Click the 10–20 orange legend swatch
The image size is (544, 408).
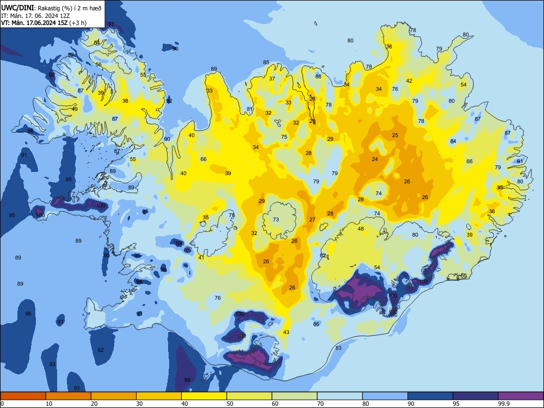point(69,396)
